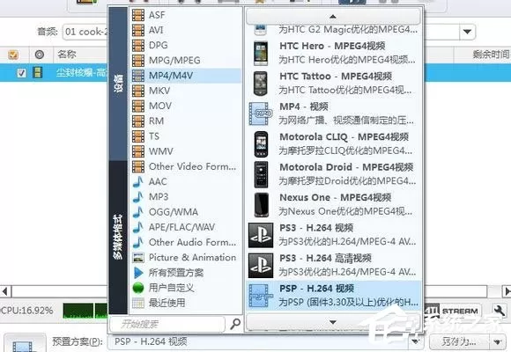The image size is (511, 352).
Task: Choose the AVI format entry
Action: [x=186, y=30]
